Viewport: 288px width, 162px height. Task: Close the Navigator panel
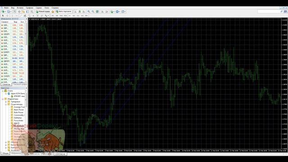(x=26, y=88)
